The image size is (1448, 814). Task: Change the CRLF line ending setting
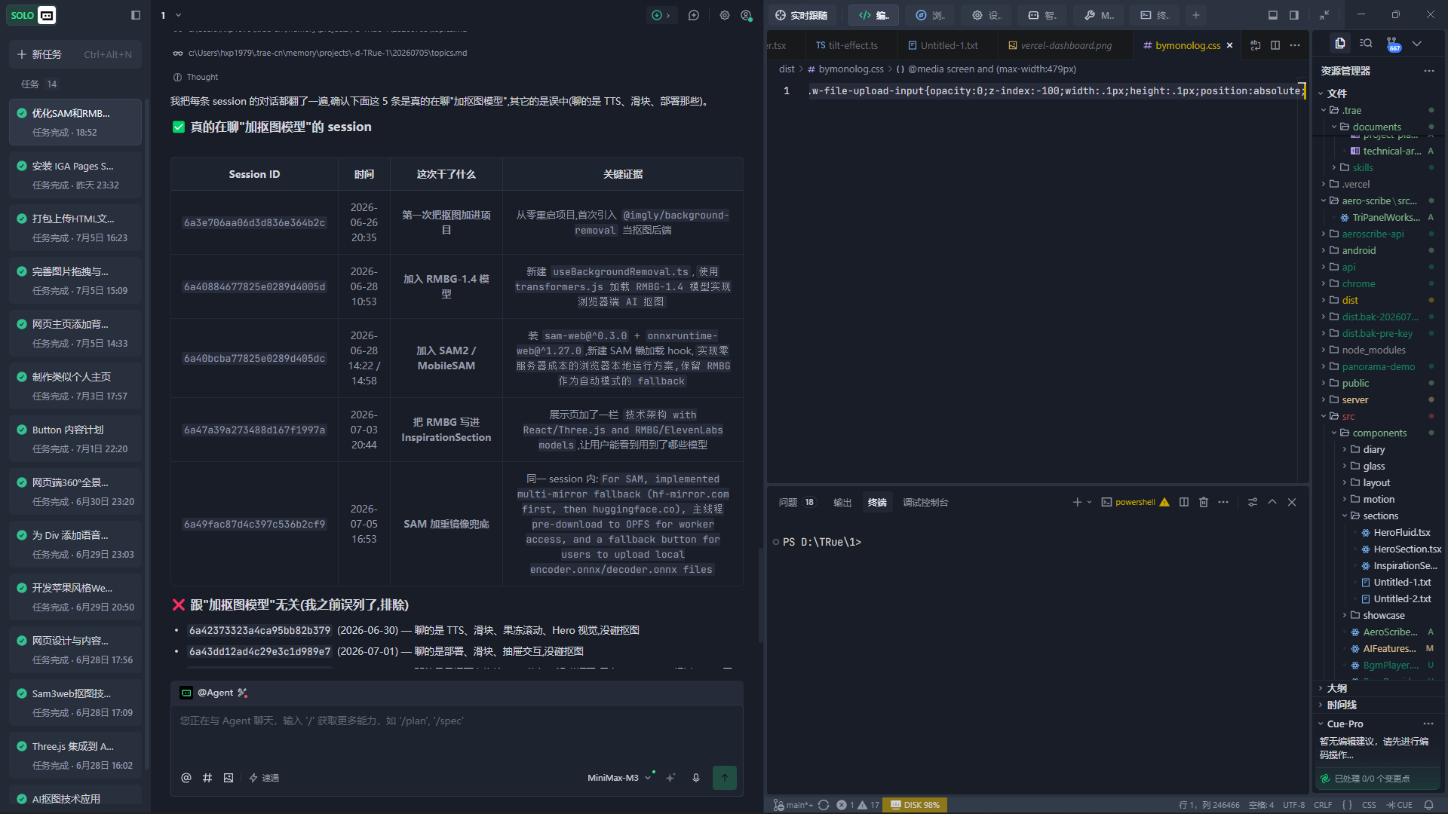(x=1323, y=805)
